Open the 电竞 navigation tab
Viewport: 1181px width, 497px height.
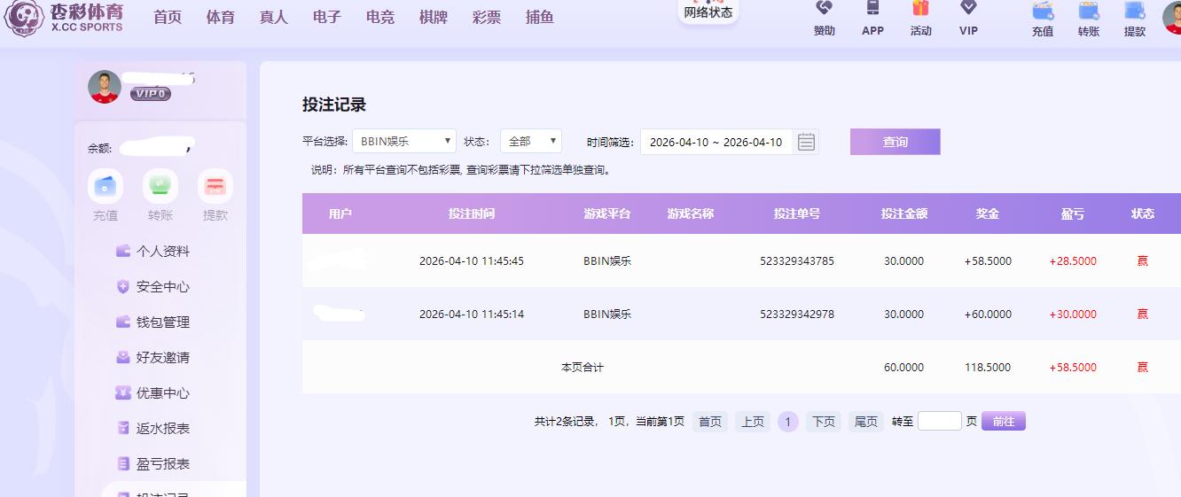click(x=380, y=17)
